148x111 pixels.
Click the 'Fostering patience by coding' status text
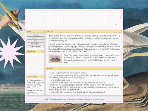coord(35,84)
